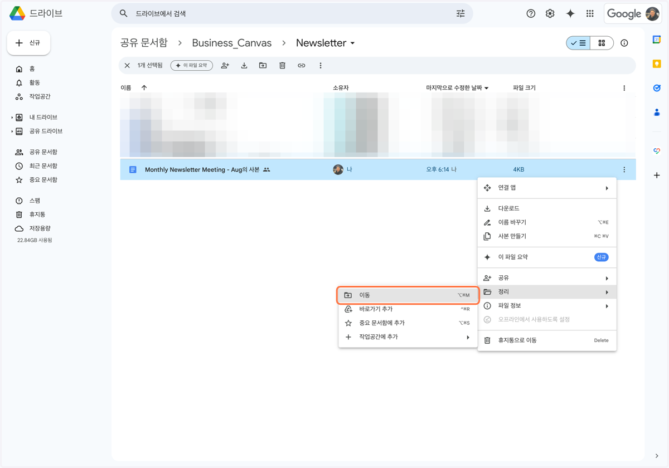The image size is (669, 468).
Task: Click 이 파일 요약 toolbar chip
Action: point(192,66)
